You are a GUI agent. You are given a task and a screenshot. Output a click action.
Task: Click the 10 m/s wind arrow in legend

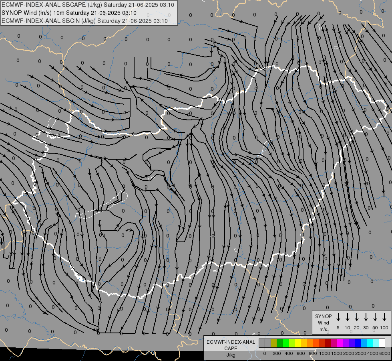coord(348,317)
